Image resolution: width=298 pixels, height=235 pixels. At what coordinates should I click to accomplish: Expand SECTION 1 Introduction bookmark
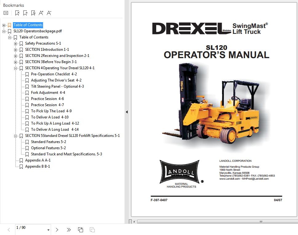tap(16, 50)
